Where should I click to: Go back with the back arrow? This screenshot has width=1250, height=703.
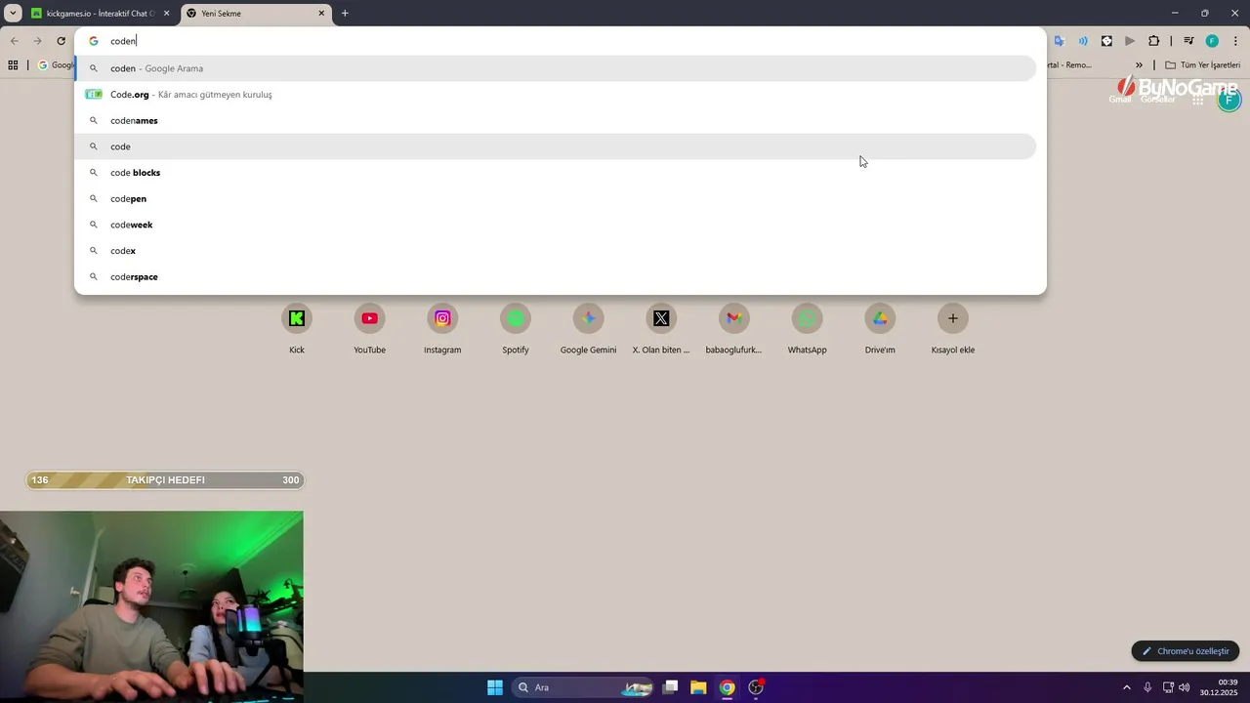[14, 41]
